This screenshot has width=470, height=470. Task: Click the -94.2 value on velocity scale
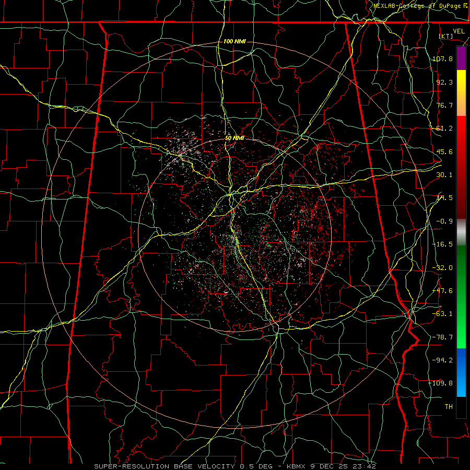[x=442, y=360]
